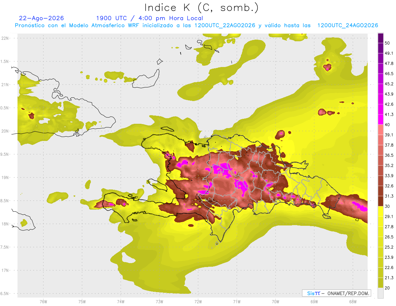396x306 pixels.
Task: Click the colorbar value "35.2"
Action: pos(389,165)
